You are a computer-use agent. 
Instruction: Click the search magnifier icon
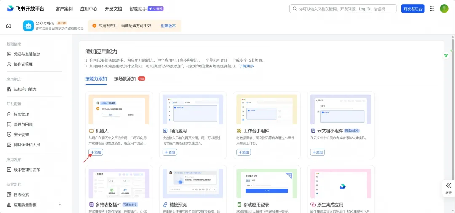[x=295, y=9]
